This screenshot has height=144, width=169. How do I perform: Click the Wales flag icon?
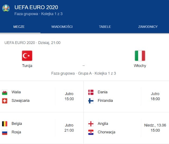4,92
